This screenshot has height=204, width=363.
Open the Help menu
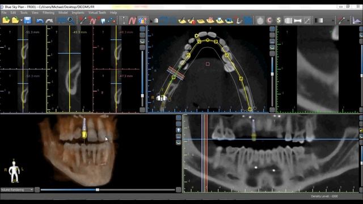[113, 12]
